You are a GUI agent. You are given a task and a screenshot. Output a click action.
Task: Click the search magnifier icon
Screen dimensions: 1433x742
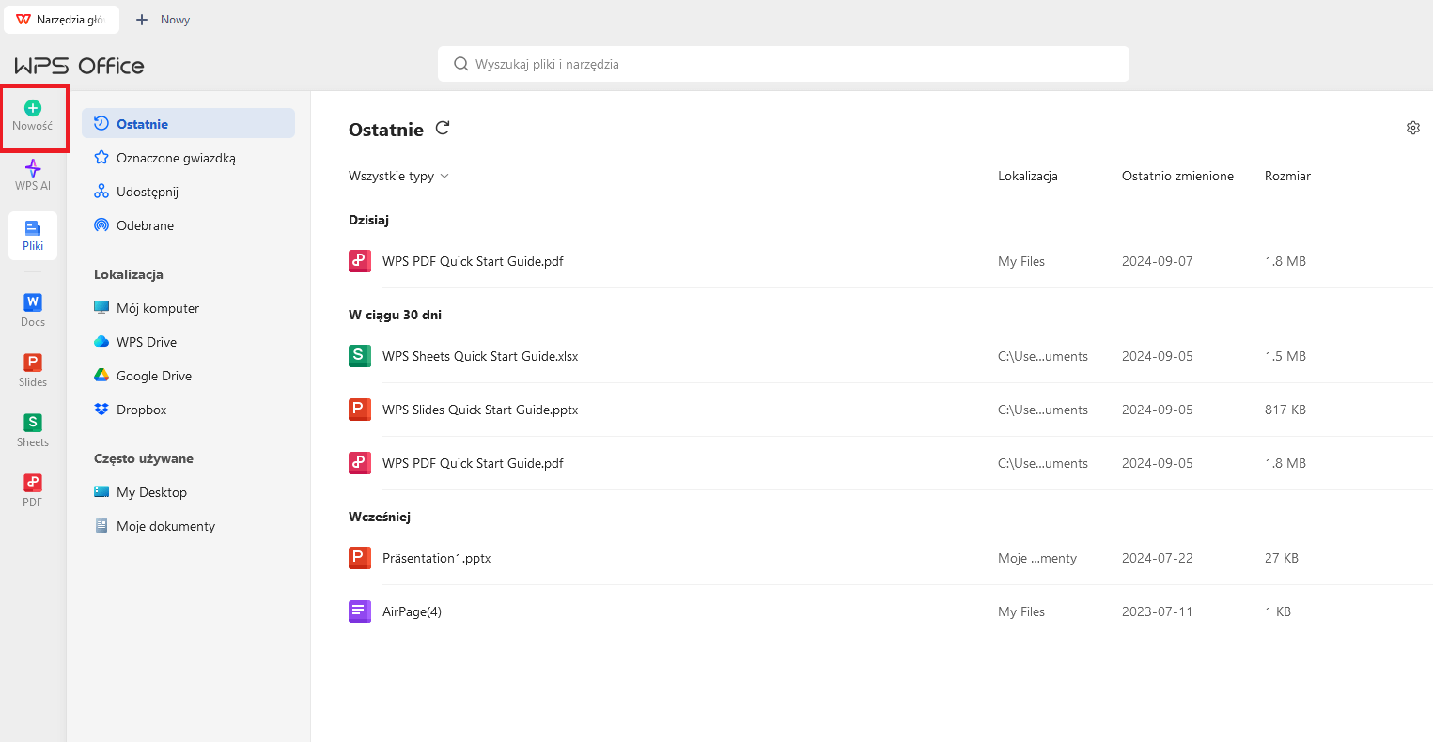(460, 64)
